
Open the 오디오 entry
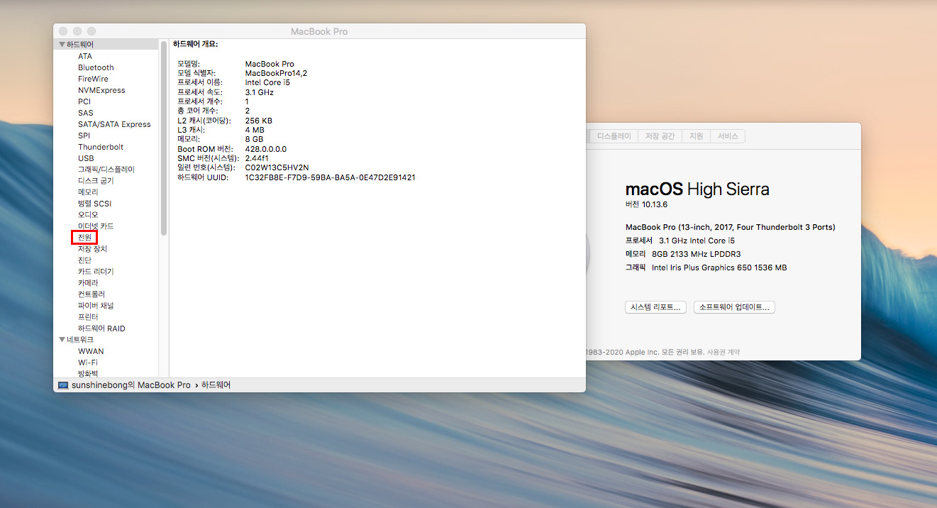coord(88,215)
